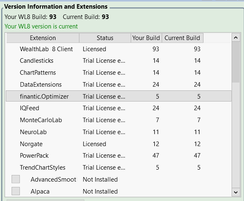Sort by the Your Build column header
Image resolution: width=244 pixels, height=201 pixels.
tap(146, 38)
